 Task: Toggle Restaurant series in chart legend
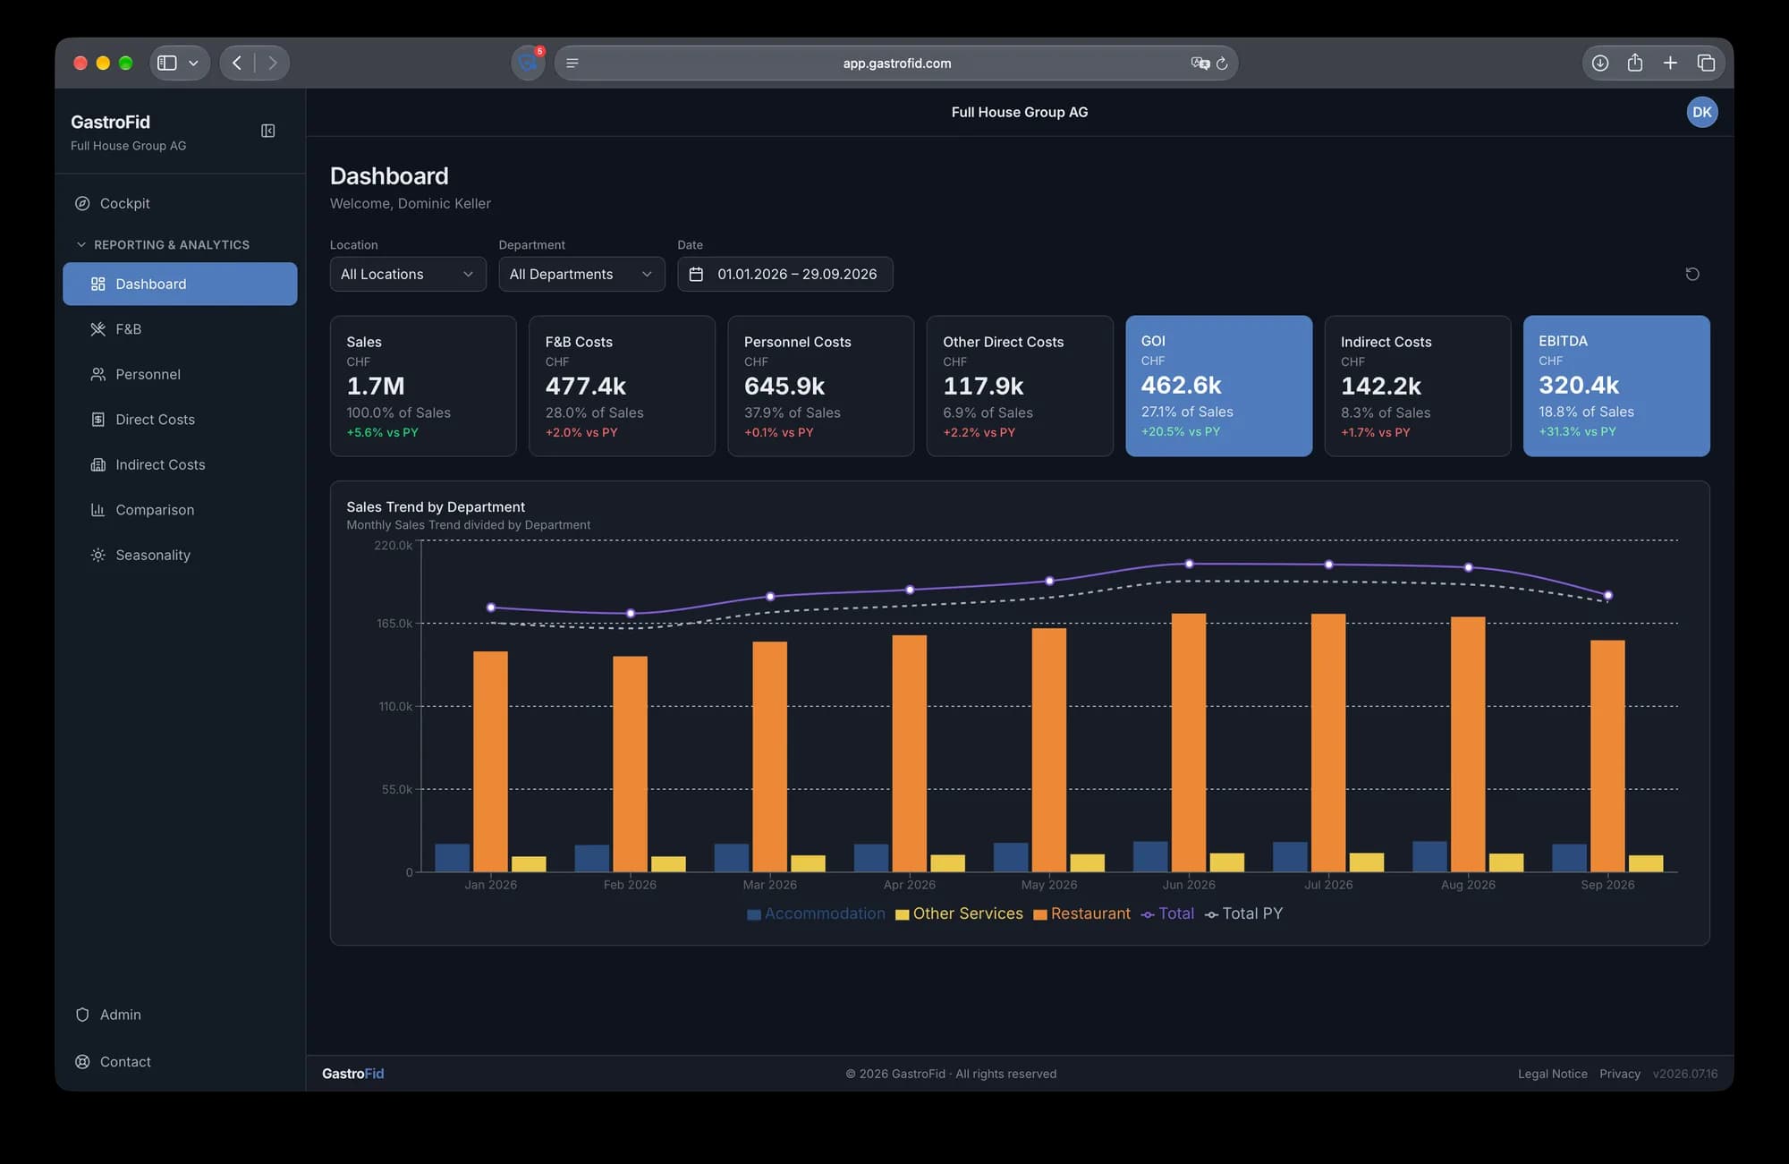tap(1082, 913)
